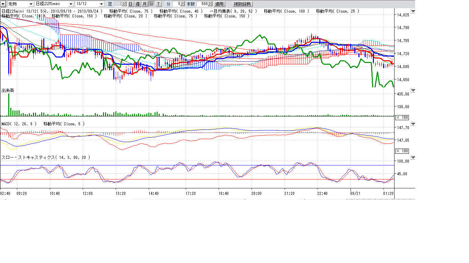Click the small dropdown at far top-left

pos(3,4)
